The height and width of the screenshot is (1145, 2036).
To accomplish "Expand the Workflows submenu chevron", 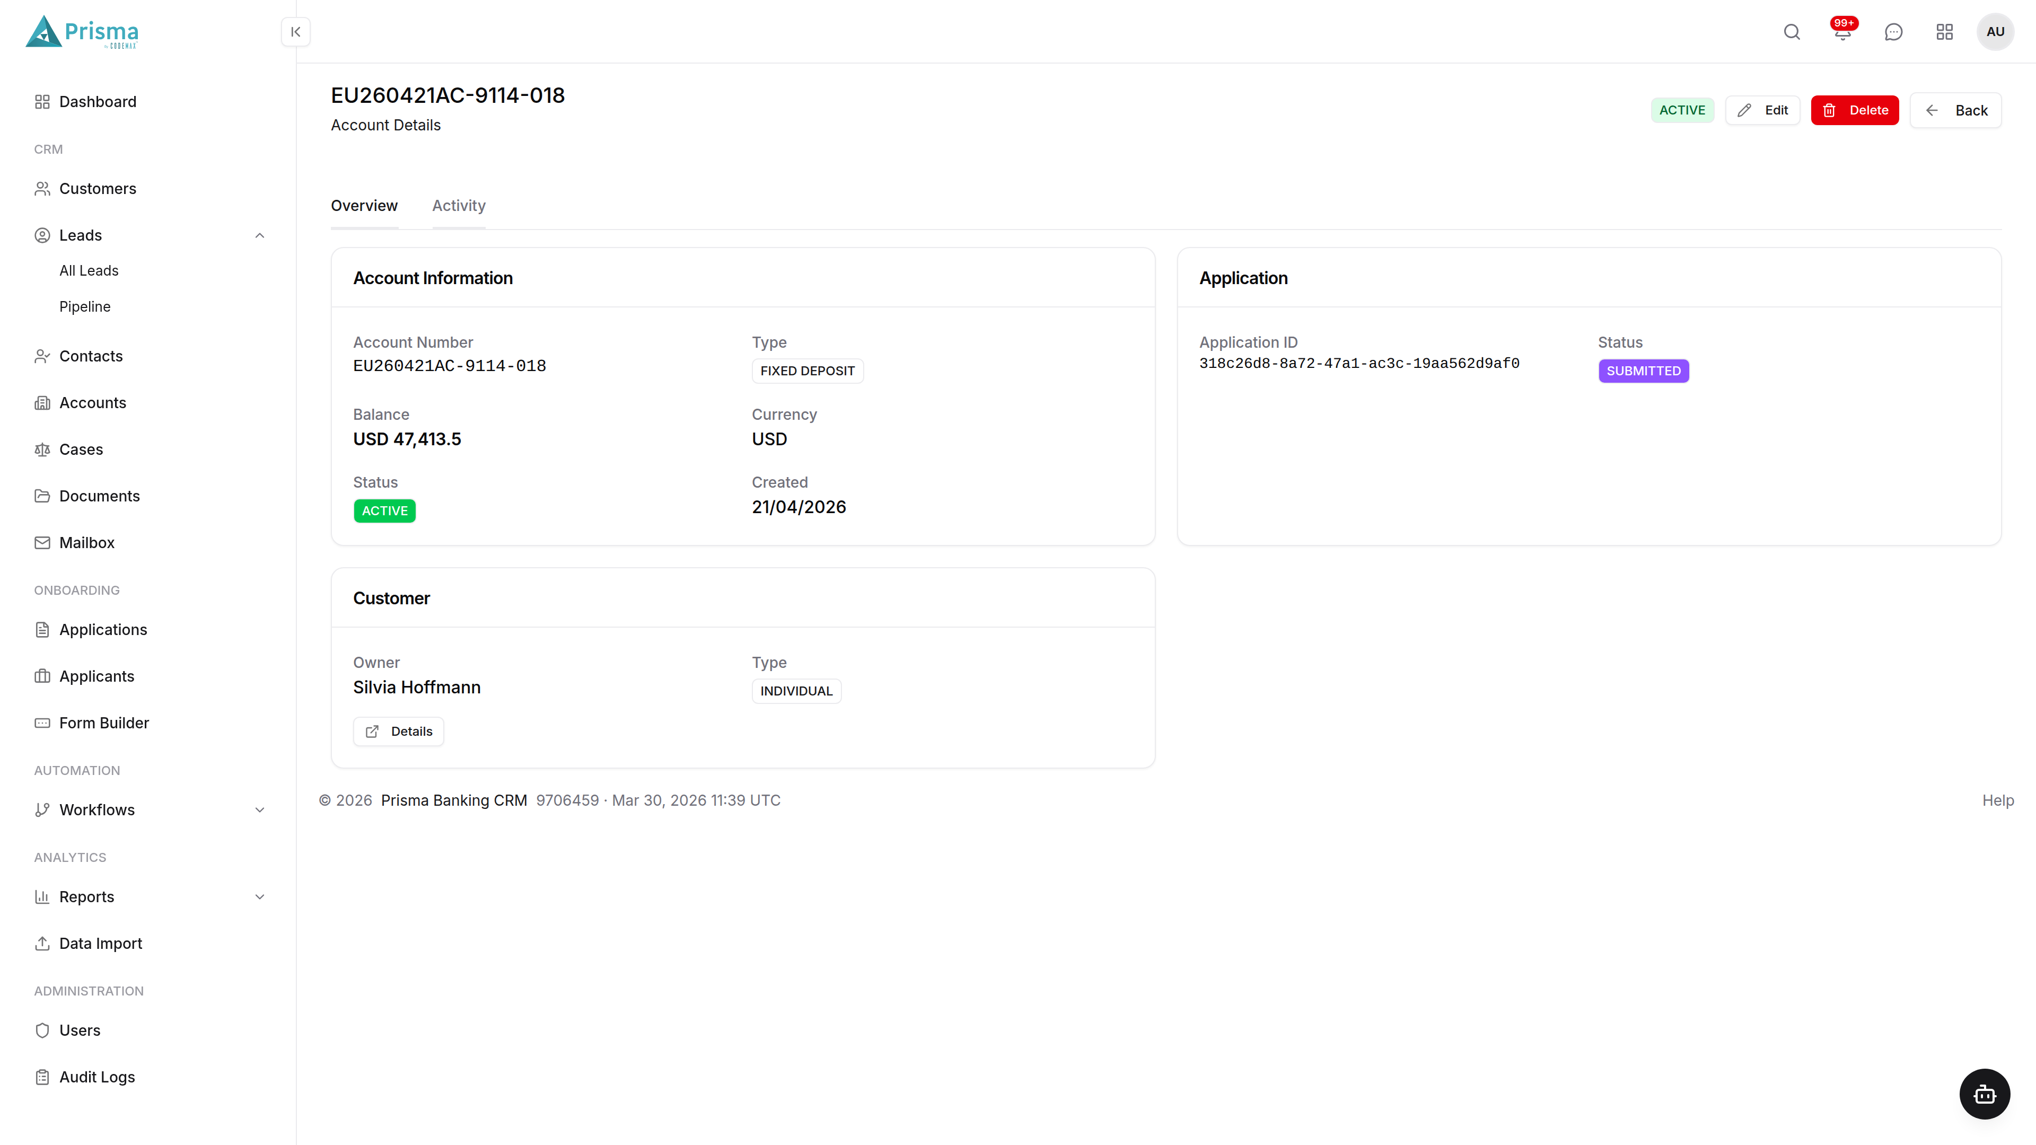I will [x=260, y=810].
